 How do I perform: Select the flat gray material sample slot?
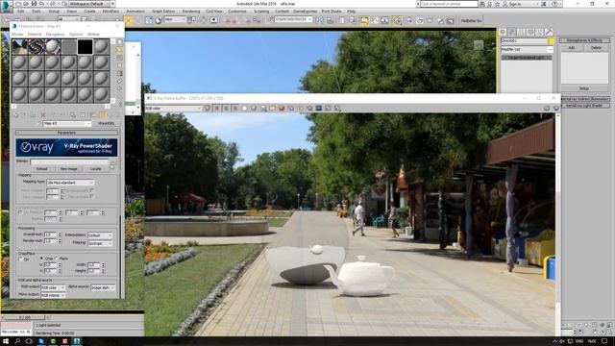(68, 47)
